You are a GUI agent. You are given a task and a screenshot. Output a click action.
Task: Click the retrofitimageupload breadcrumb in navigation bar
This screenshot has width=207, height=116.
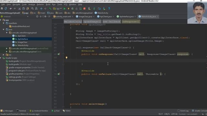point(82,13)
